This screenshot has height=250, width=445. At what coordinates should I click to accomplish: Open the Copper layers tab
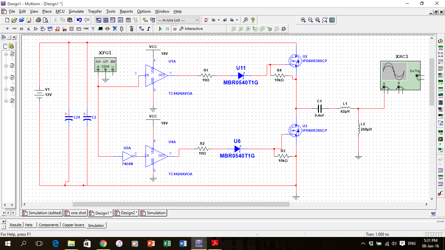click(73, 225)
